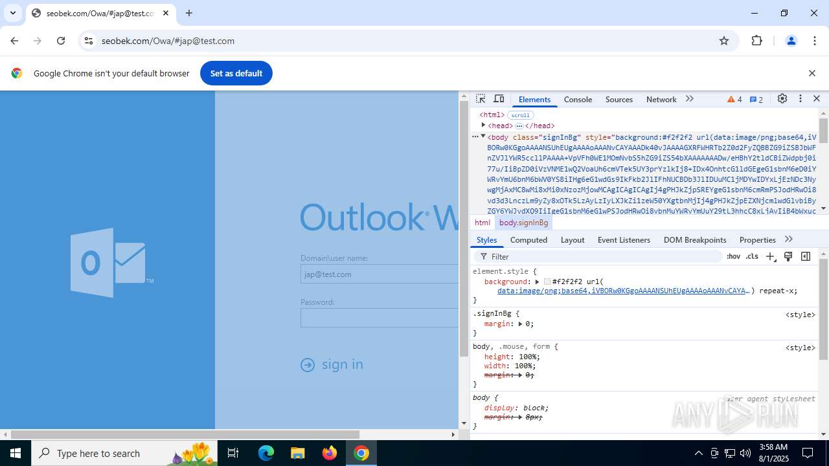
Task: Activate the inspect element picker icon
Action: pyautogui.click(x=481, y=99)
